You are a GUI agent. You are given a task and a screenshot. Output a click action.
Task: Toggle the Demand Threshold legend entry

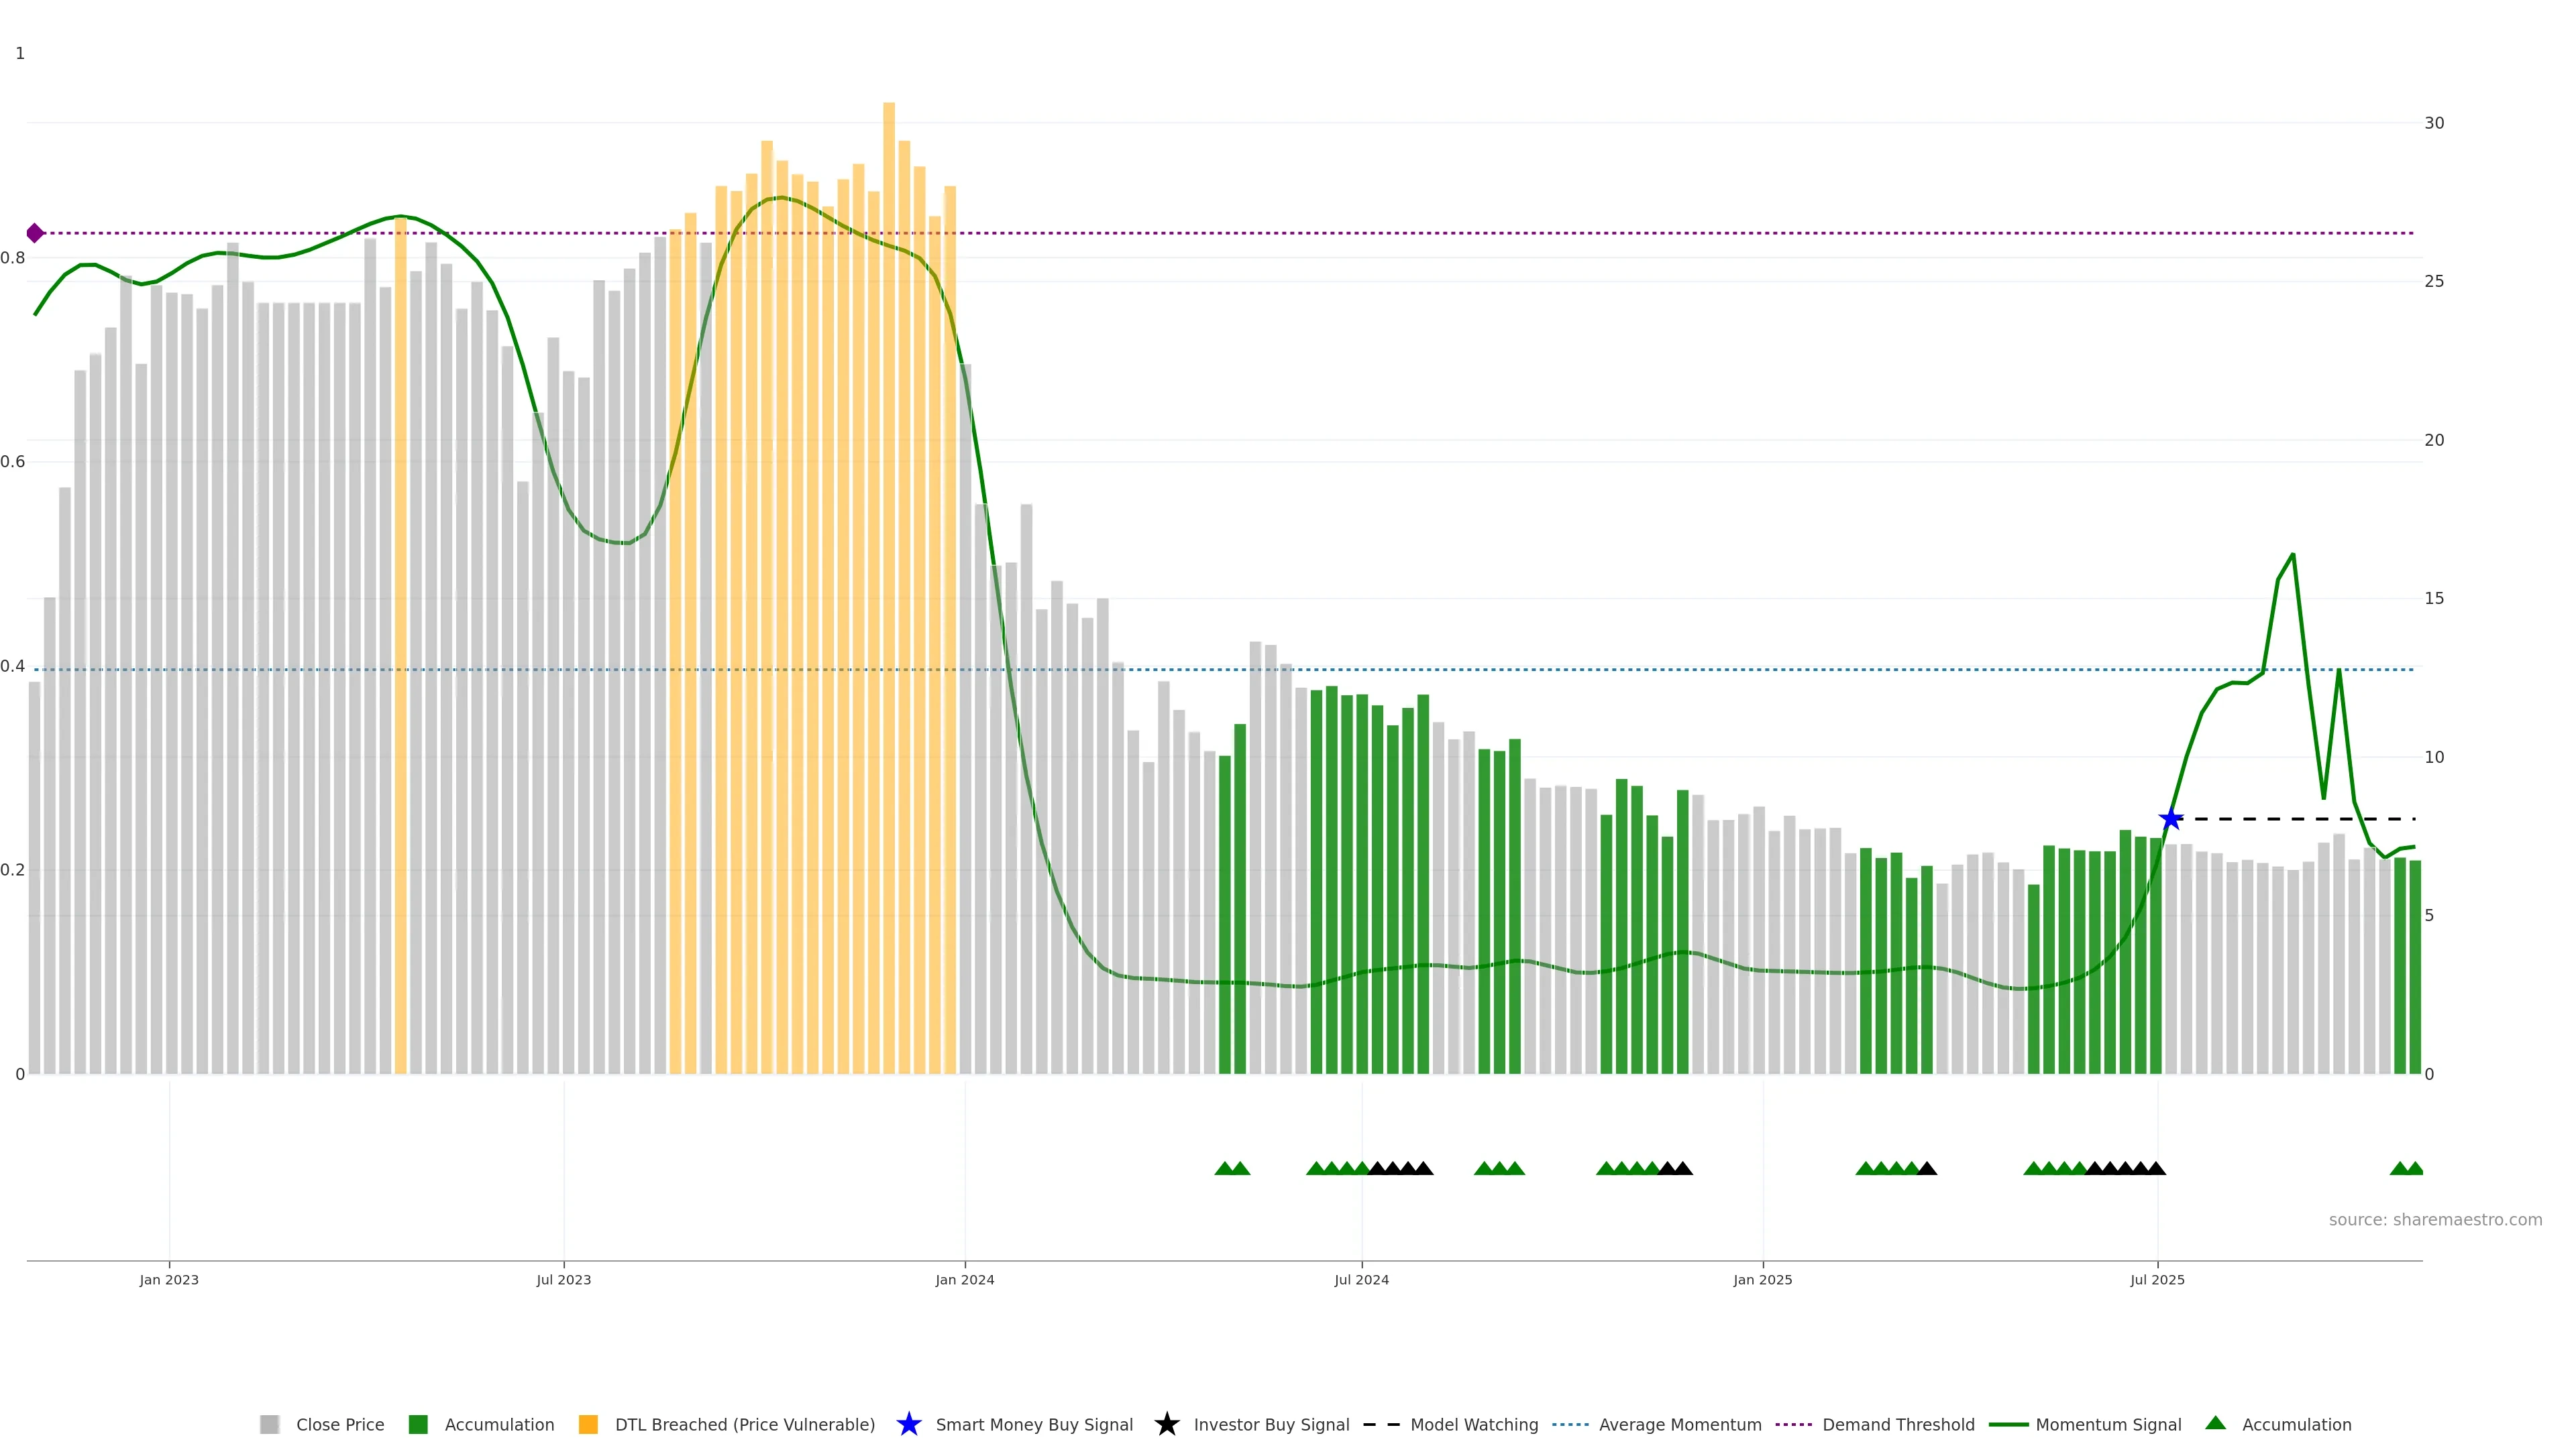pyautogui.click(x=1897, y=1424)
